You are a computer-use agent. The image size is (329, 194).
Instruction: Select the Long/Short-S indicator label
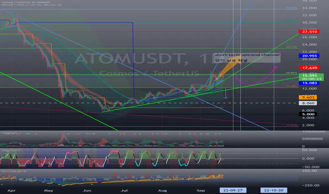click(11, 150)
